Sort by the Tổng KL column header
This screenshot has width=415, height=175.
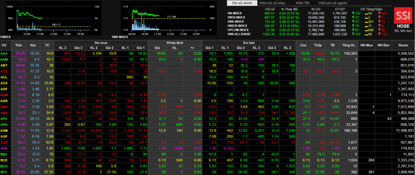[x=351, y=45]
